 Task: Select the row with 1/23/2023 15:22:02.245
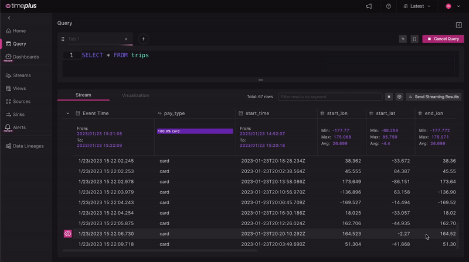tap(265, 161)
